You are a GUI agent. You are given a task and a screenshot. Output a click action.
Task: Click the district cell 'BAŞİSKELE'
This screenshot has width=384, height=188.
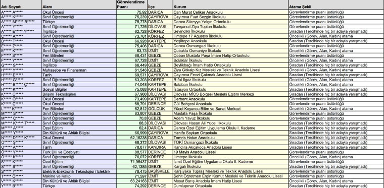(160, 172)
